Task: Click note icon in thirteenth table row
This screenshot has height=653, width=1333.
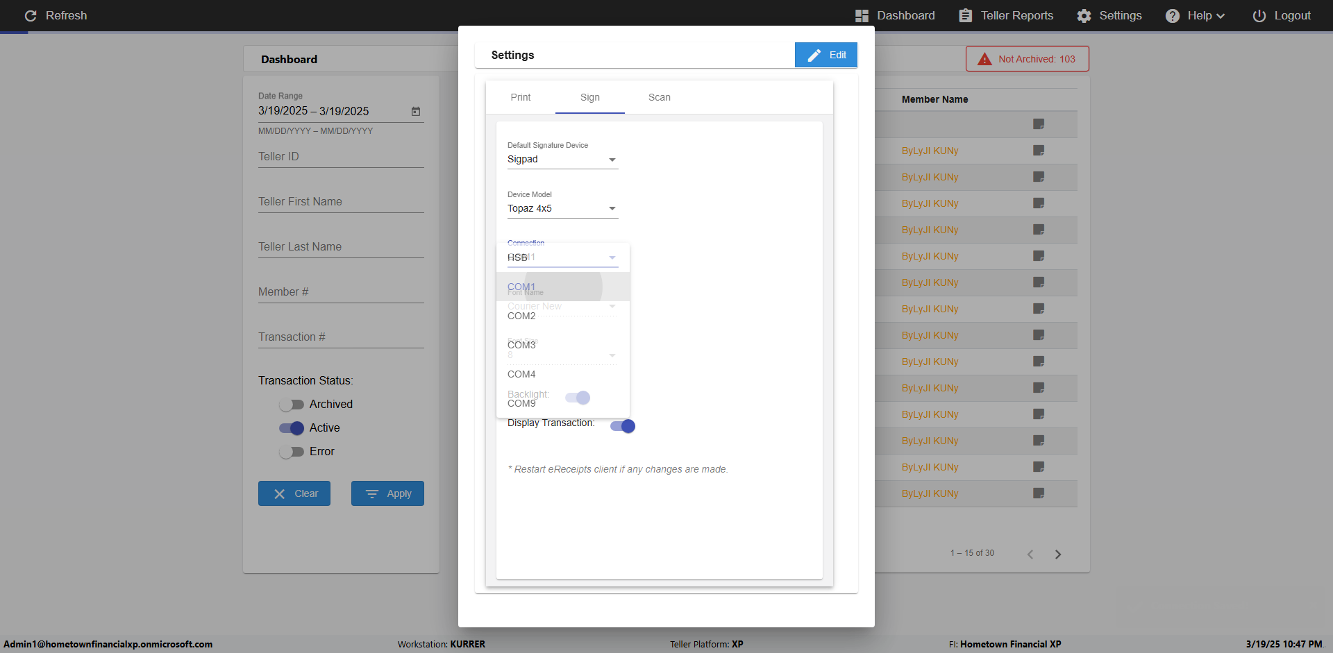Action: pyautogui.click(x=1039, y=441)
